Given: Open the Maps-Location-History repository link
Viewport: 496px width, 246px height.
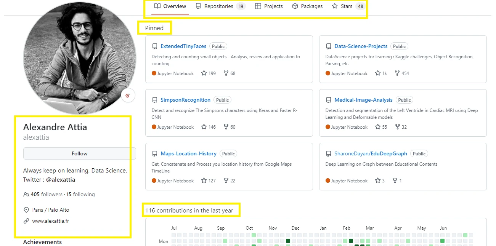Looking at the screenshot, I should [189, 153].
